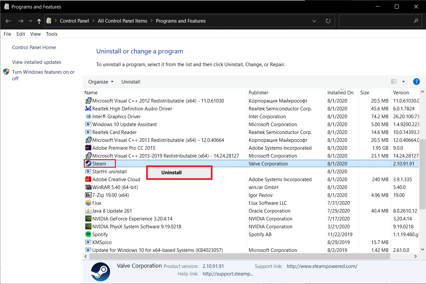Click the WinRAR 5.40 icon
The height and width of the screenshot is (284, 426).
[88, 187]
